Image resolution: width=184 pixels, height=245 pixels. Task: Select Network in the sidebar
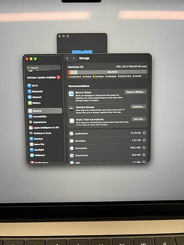[x=35, y=97]
